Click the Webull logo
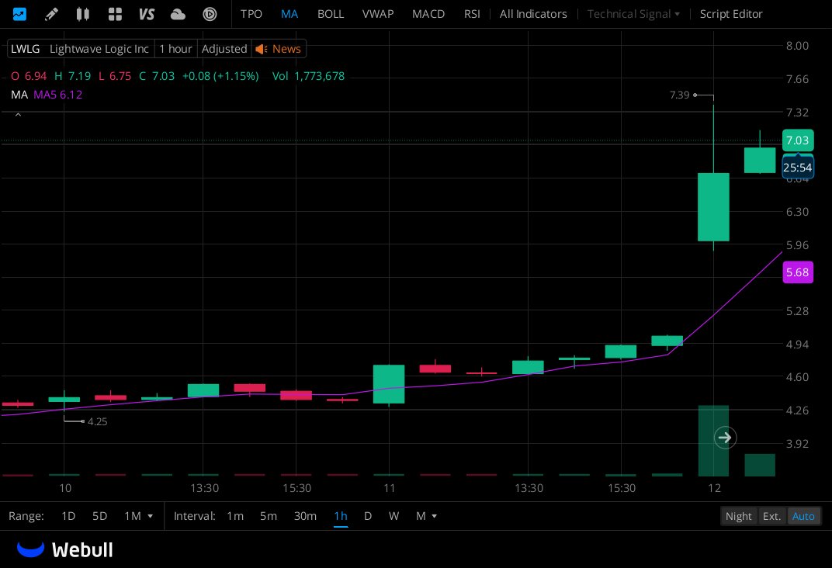 tap(64, 549)
